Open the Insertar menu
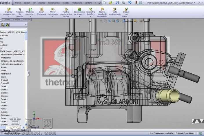Viewport: 204px width, 136px height. pyautogui.click(x=42, y=3)
